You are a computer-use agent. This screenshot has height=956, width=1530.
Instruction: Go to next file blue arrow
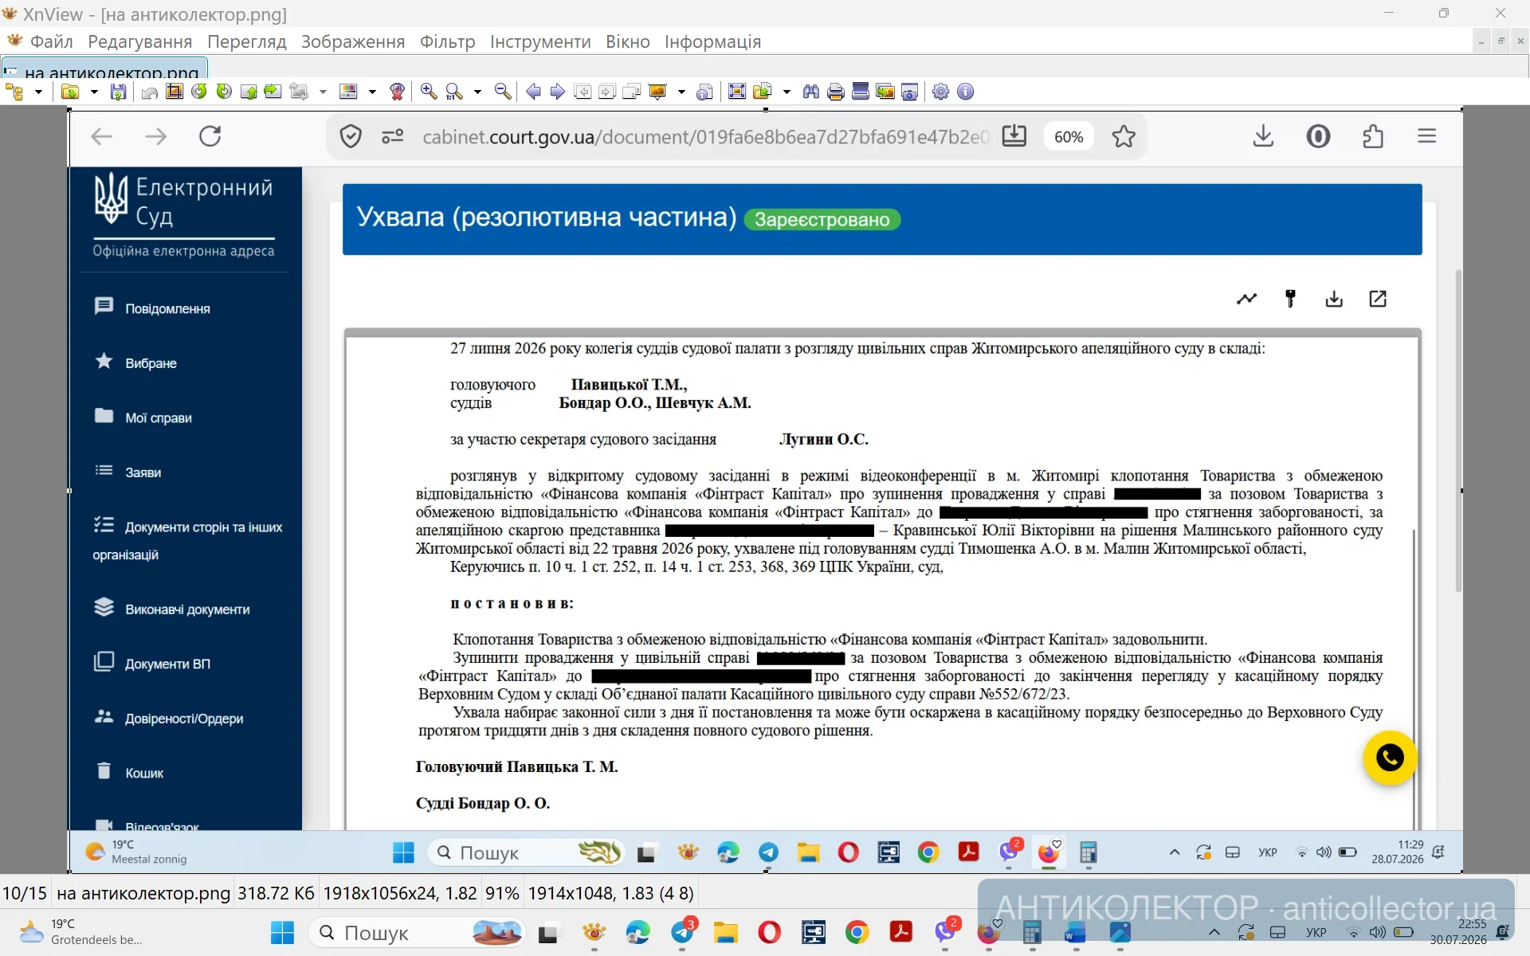click(x=558, y=92)
